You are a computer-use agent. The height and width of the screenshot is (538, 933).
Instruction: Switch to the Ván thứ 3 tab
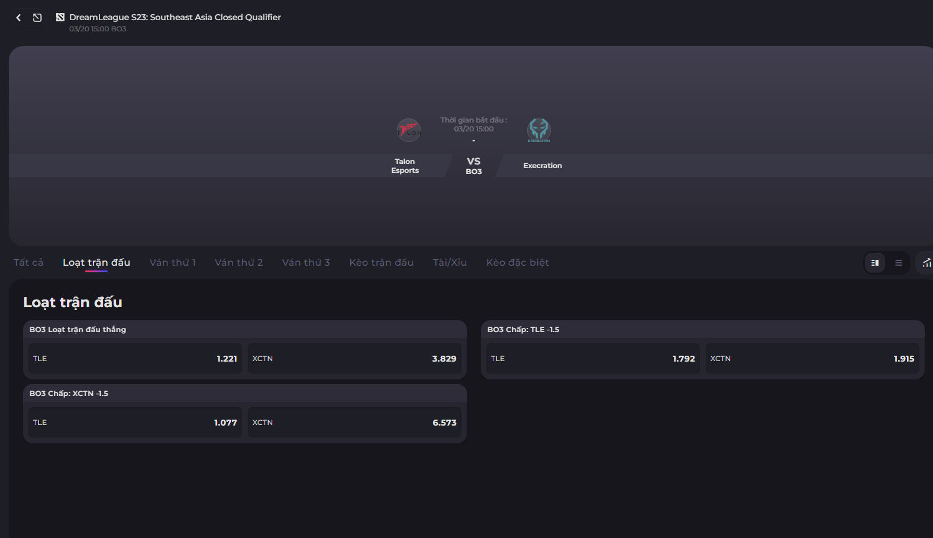pos(306,262)
